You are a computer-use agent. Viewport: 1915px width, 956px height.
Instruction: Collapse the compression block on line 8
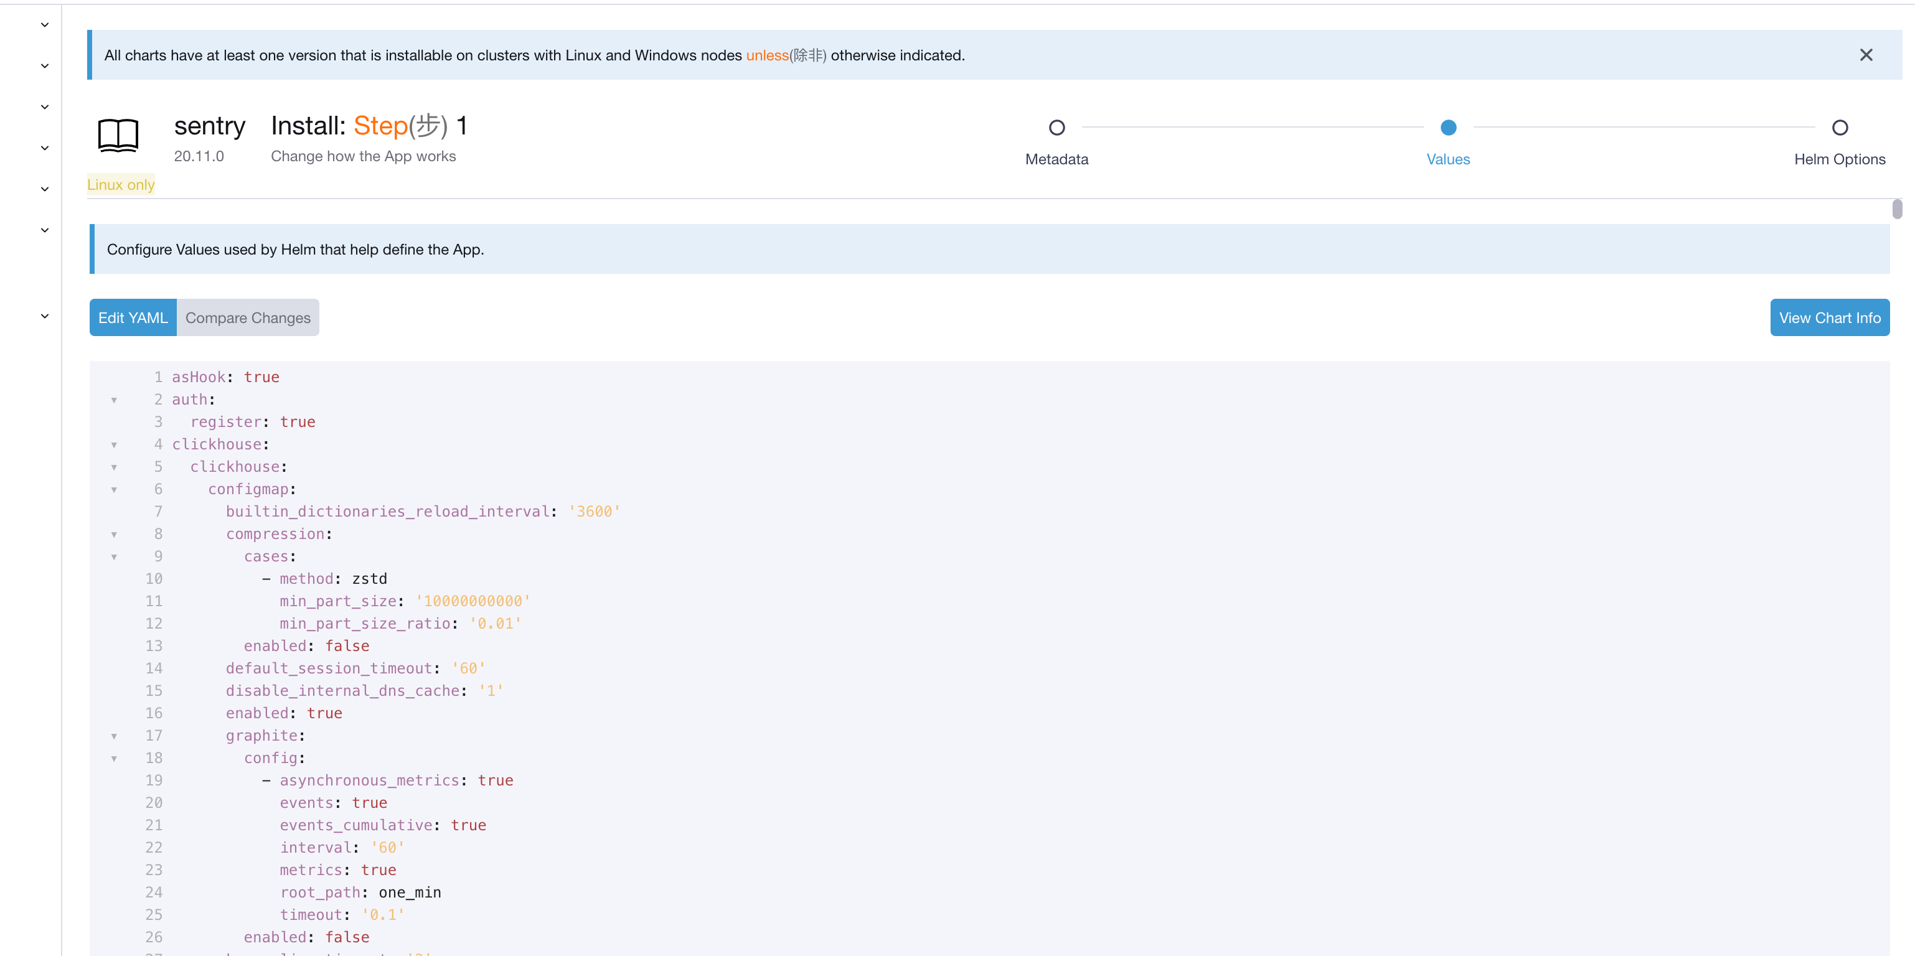point(114,535)
